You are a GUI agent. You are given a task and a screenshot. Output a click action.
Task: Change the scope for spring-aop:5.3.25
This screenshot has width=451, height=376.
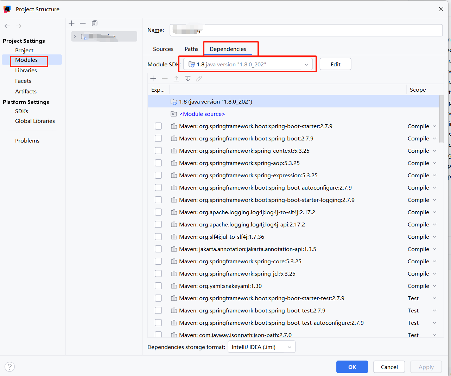pos(422,163)
